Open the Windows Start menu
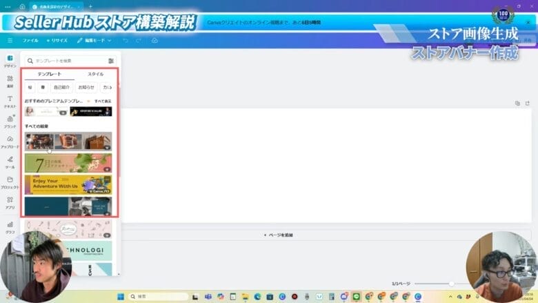This screenshot has height=303, width=538. (x=121, y=297)
